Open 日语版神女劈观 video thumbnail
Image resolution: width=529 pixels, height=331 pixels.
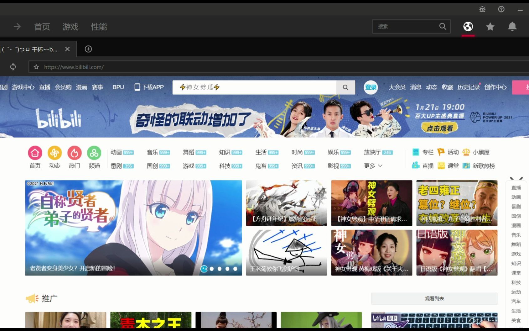click(457, 253)
